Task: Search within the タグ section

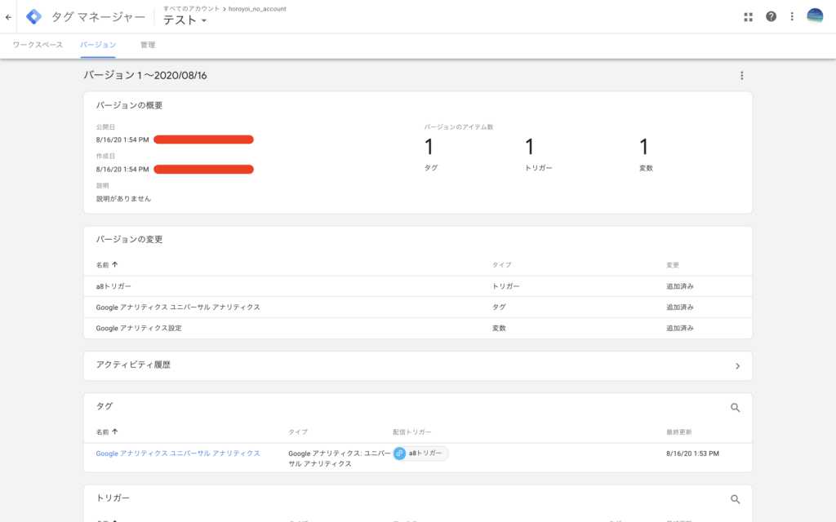Action: [x=736, y=408]
